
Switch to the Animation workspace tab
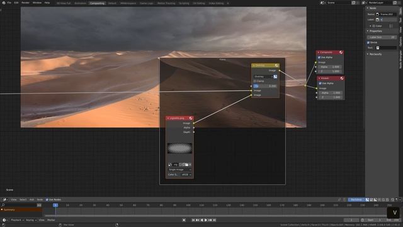(81, 3)
